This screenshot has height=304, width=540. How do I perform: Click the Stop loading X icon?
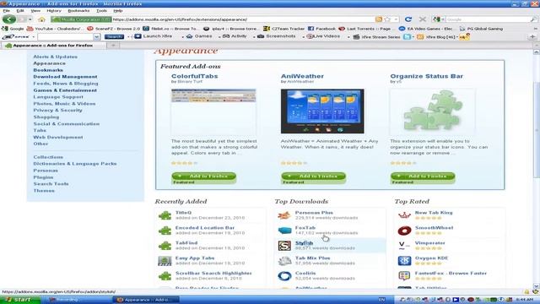coord(423,19)
